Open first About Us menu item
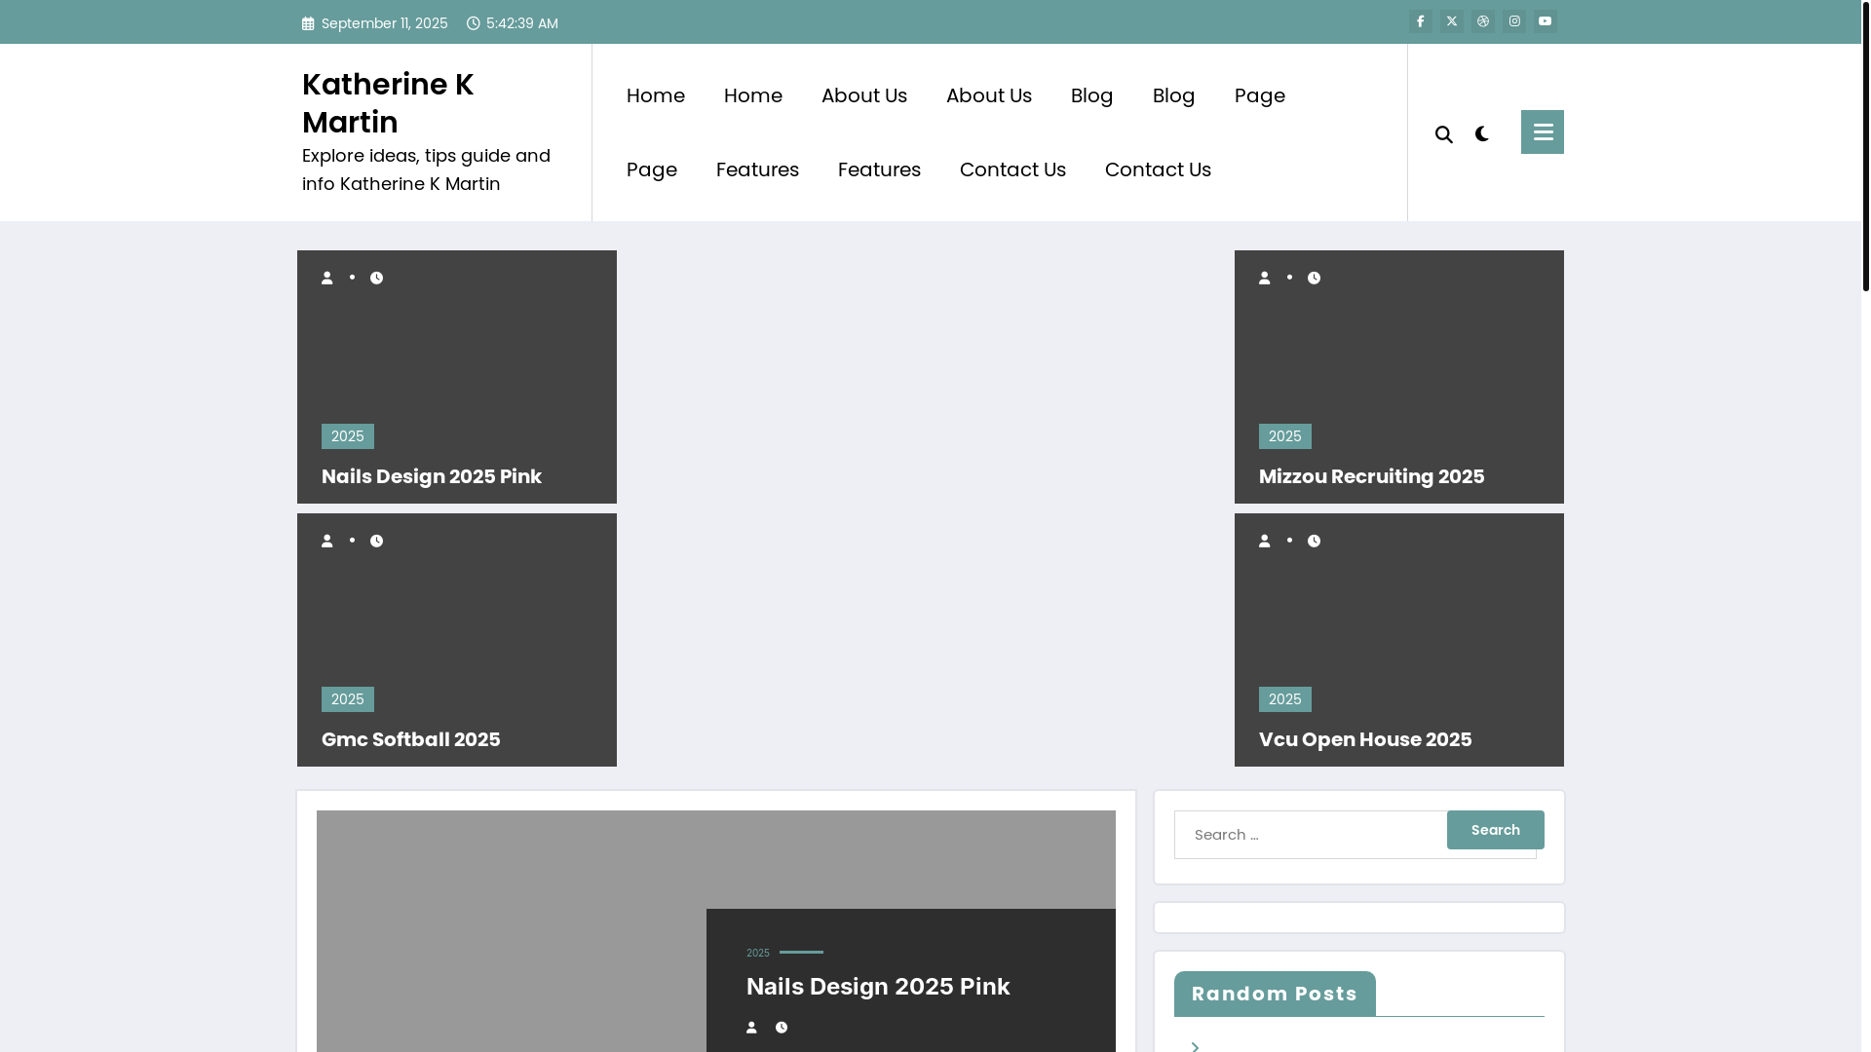 click(864, 95)
